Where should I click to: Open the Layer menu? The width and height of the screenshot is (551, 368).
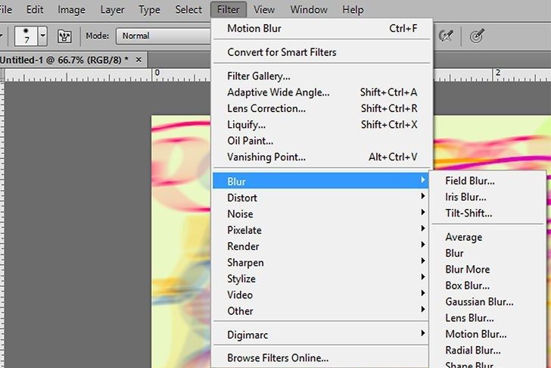coord(112,10)
